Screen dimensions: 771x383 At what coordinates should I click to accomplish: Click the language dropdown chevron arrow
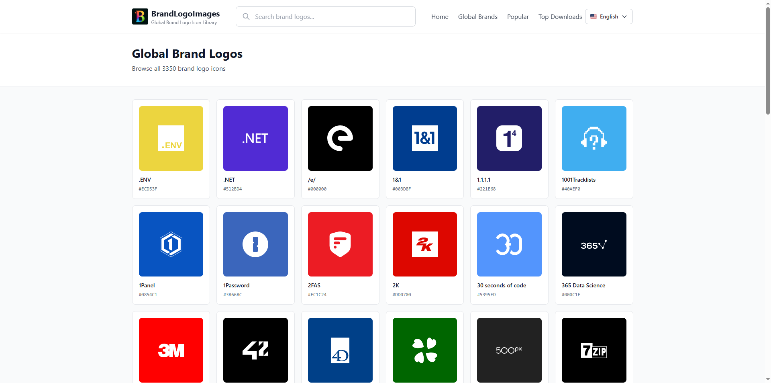[625, 16]
